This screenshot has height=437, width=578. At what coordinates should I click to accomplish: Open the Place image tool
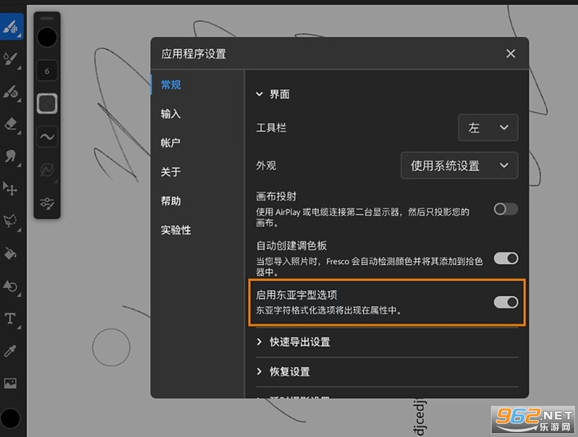coord(11,383)
